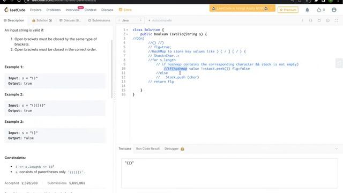Open Interview in top navigation
Image resolution: width=343 pixels, height=193 pixels.
click(72, 10)
